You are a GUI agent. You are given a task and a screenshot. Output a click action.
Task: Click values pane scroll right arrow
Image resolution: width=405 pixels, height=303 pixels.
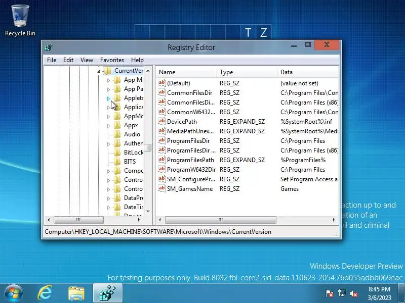(x=334, y=220)
